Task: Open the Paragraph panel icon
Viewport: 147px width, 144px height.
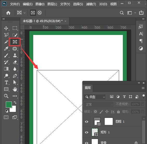Action: pyautogui.click(x=141, y=41)
